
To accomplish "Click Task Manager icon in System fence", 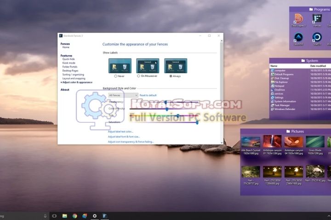I will click(273, 105).
